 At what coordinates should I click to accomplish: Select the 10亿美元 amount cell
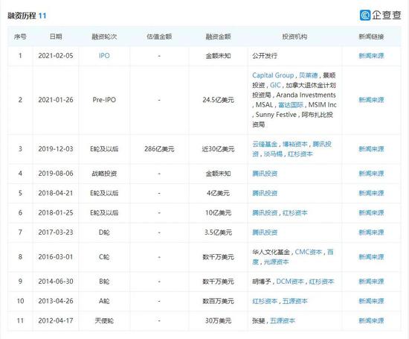tap(219, 213)
